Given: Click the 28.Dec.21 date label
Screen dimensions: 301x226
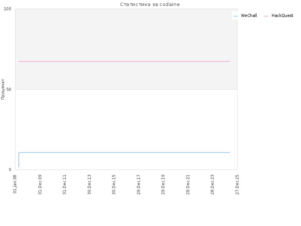Looking at the screenshot, I should pyautogui.click(x=188, y=185).
